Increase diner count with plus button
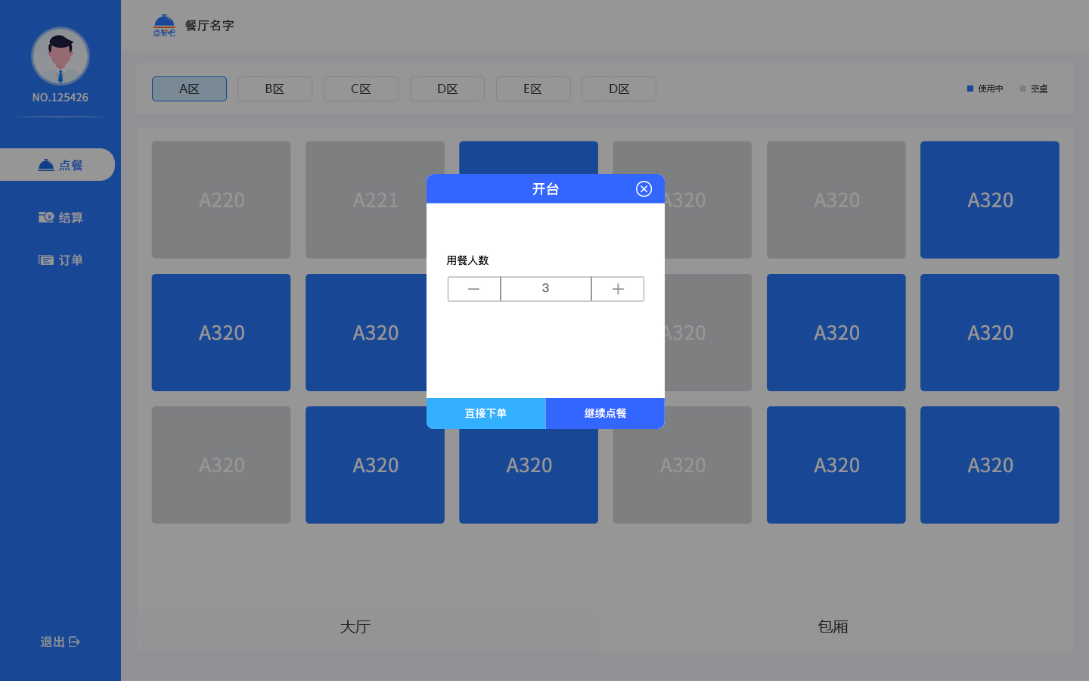This screenshot has width=1089, height=681. click(618, 289)
